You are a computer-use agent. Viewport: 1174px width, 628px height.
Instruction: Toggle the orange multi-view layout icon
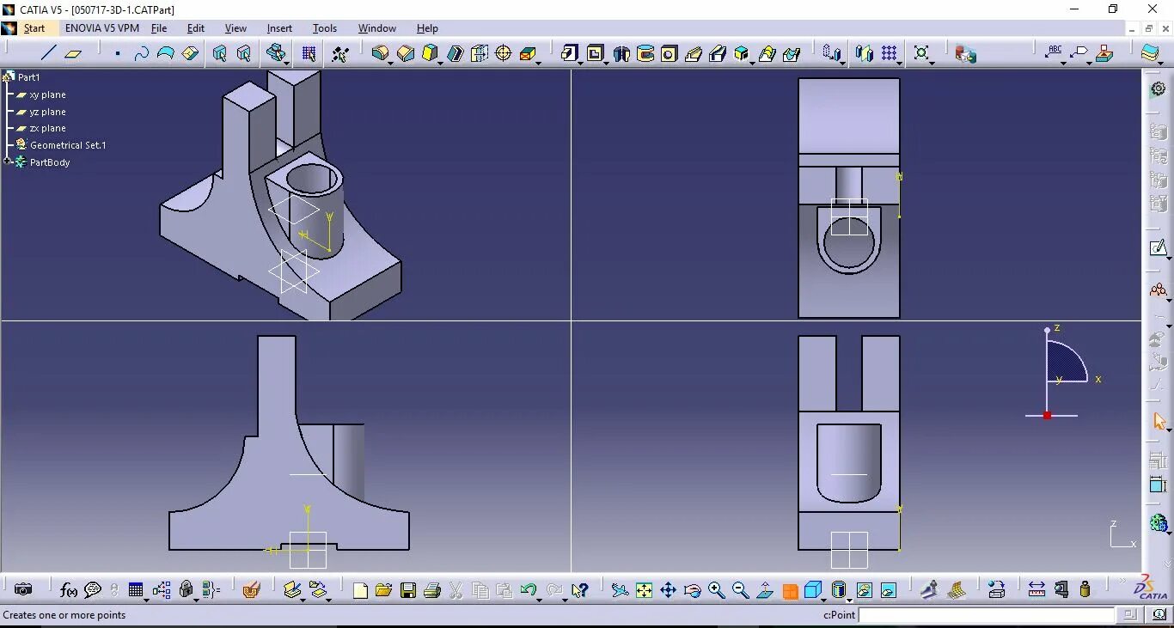point(790,591)
